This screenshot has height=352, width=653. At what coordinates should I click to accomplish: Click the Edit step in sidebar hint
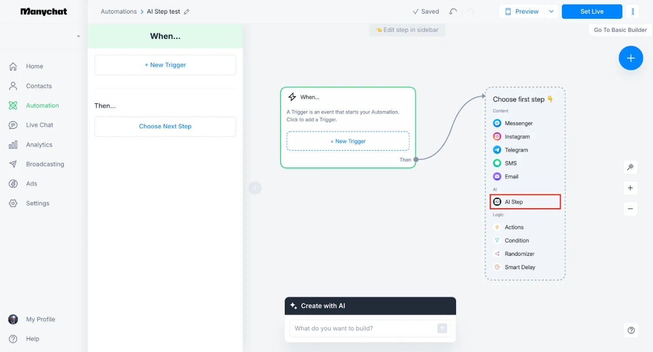407,30
